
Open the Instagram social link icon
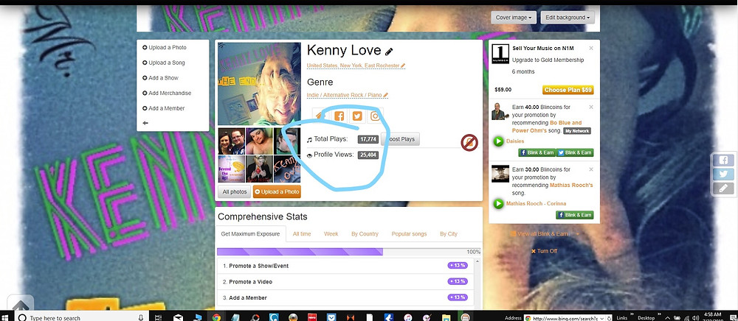375,116
